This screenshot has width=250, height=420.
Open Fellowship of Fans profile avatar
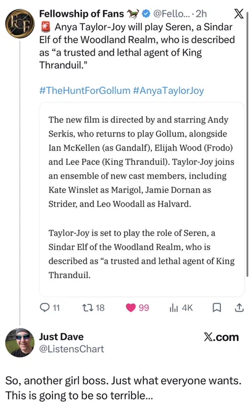(20, 23)
